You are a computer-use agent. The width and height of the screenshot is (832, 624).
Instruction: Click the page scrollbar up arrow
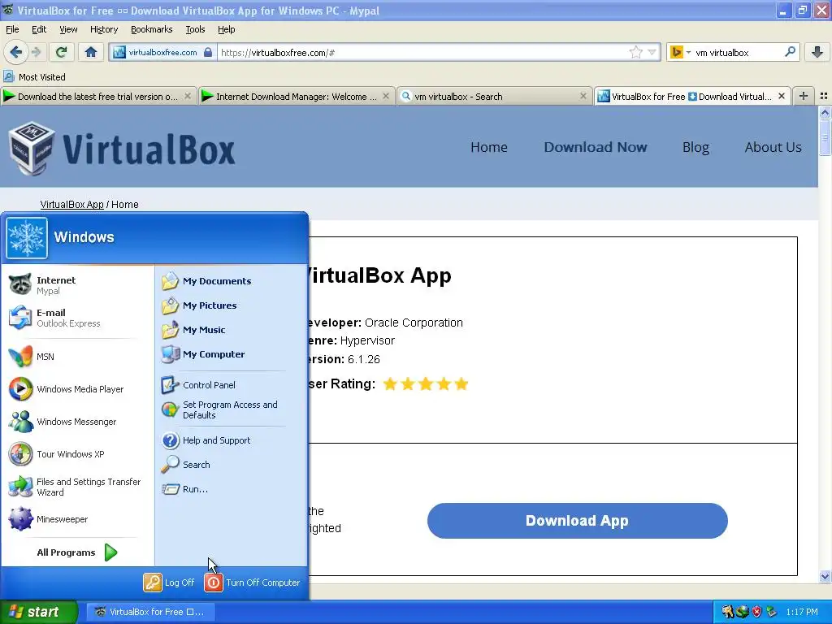pyautogui.click(x=825, y=112)
